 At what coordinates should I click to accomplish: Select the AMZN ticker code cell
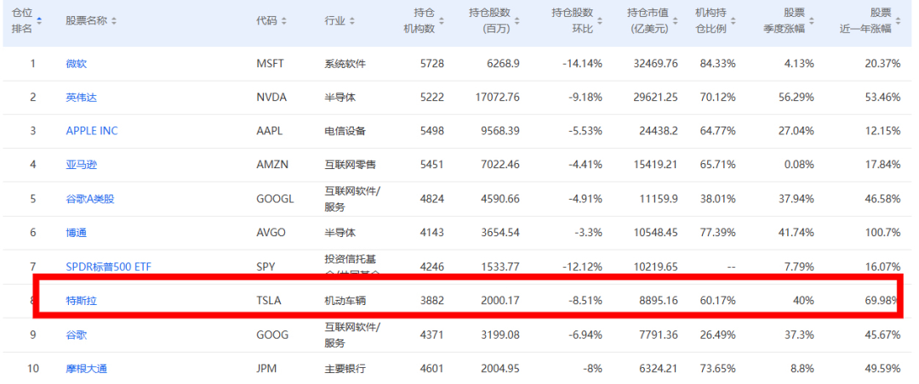click(271, 165)
